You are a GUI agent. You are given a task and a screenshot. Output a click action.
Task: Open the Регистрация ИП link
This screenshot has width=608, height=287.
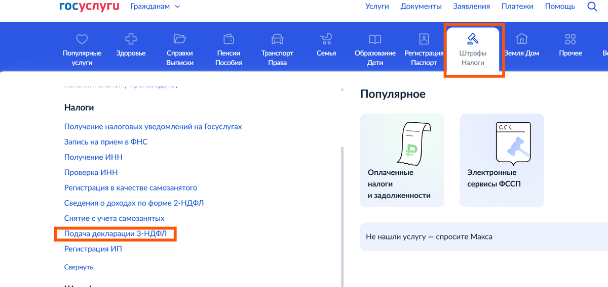(93, 249)
